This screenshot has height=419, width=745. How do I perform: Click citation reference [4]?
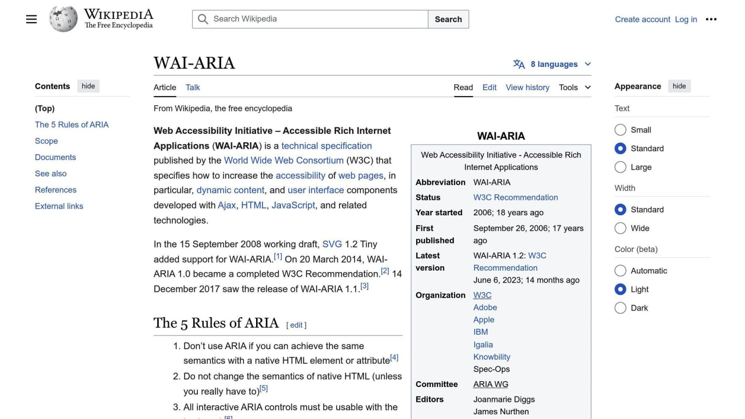394,357
